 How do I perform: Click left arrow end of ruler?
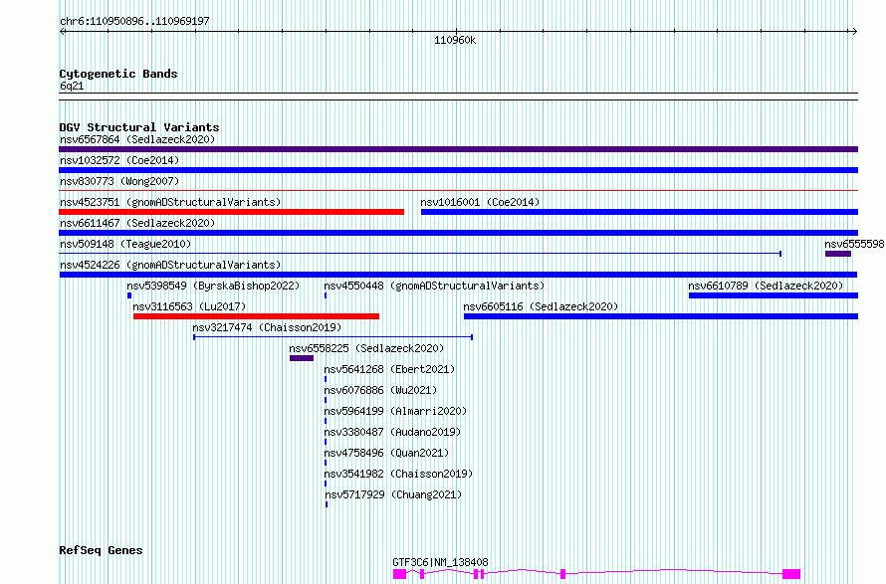[62, 32]
